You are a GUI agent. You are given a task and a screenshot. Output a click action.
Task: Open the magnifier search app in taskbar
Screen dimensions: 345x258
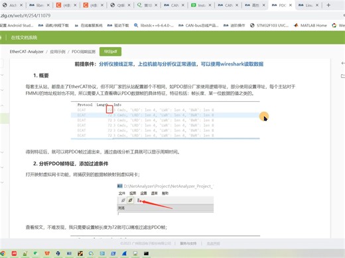click(91, 253)
